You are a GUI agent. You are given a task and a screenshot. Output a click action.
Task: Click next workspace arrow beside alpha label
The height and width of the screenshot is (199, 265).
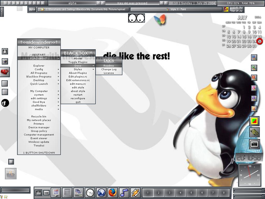102,3
